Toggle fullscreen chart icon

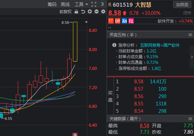coord(94,4)
